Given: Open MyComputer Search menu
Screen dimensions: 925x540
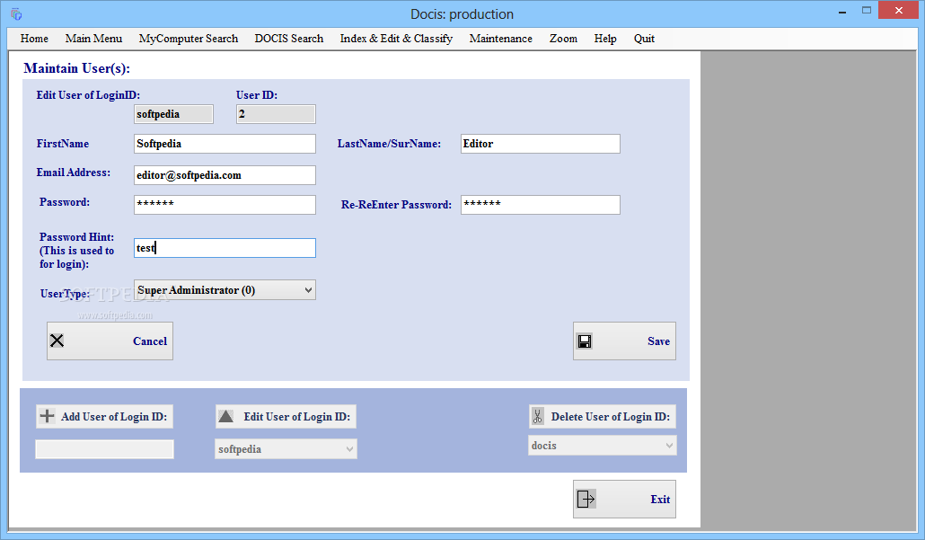Looking at the screenshot, I should tap(189, 39).
